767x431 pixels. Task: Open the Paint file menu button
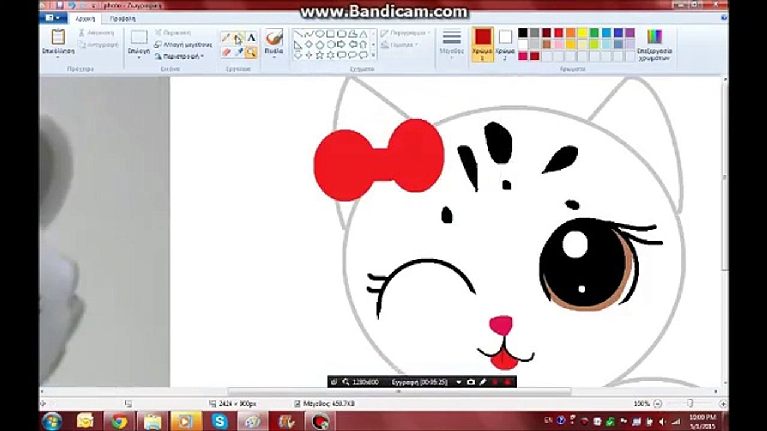coord(53,19)
